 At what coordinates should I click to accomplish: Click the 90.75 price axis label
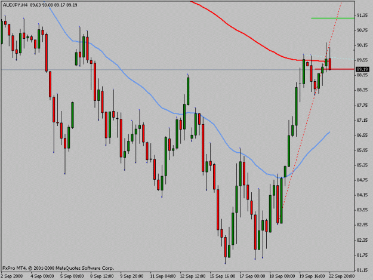click(362, 30)
